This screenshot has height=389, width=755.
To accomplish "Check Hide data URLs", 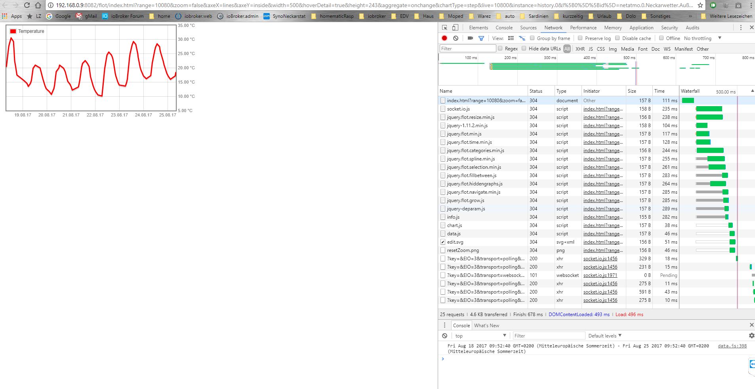I will (x=524, y=48).
